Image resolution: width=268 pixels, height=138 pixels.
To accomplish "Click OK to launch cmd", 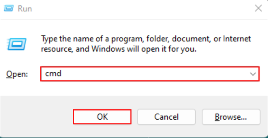I will click(x=102, y=117).
